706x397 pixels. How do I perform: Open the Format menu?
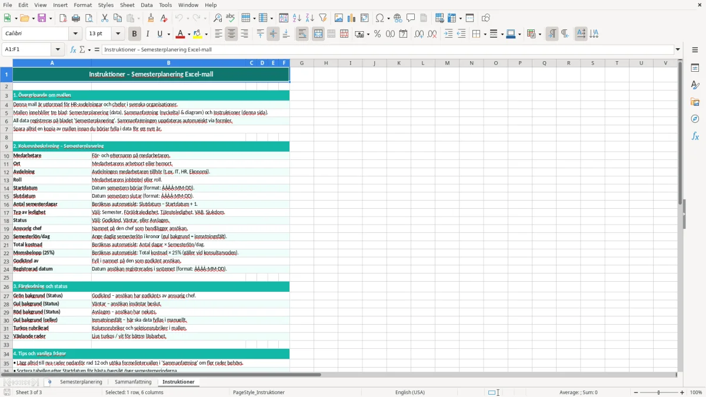tap(82, 5)
